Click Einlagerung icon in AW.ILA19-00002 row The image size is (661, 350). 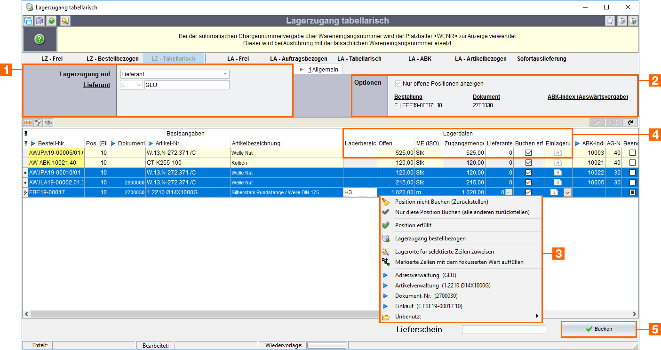pos(558,183)
